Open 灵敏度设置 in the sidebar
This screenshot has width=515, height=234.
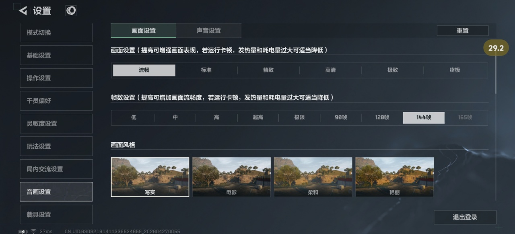[x=56, y=123]
